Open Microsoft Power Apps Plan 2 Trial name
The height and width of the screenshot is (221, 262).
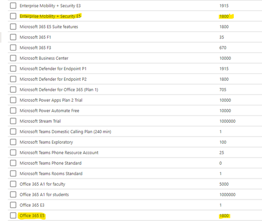[51, 100]
